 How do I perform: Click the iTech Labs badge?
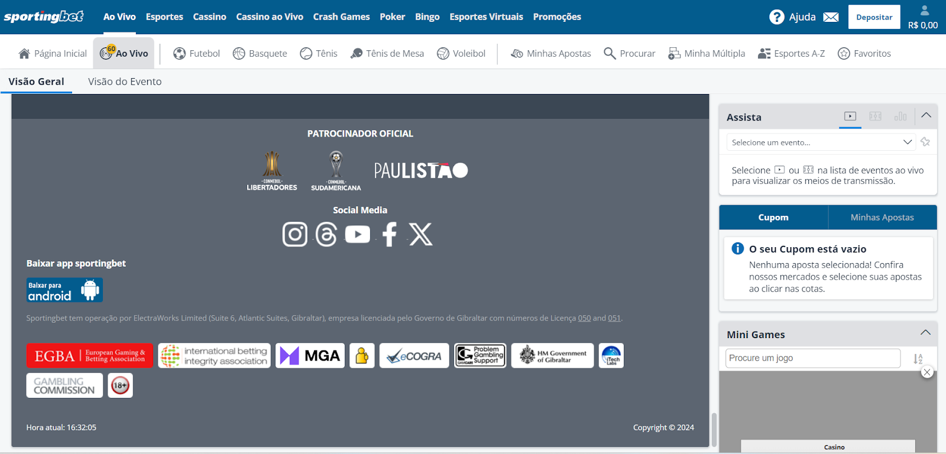(x=611, y=356)
